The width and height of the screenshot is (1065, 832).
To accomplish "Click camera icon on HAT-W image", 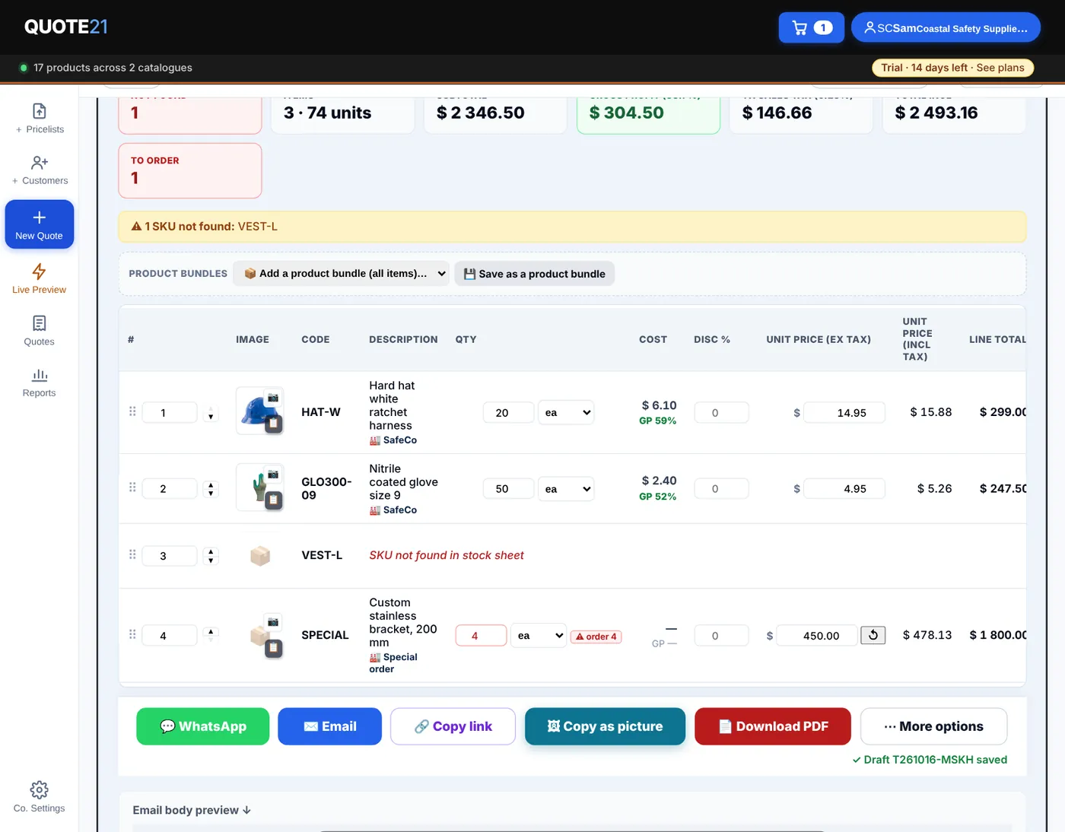I will point(273,398).
